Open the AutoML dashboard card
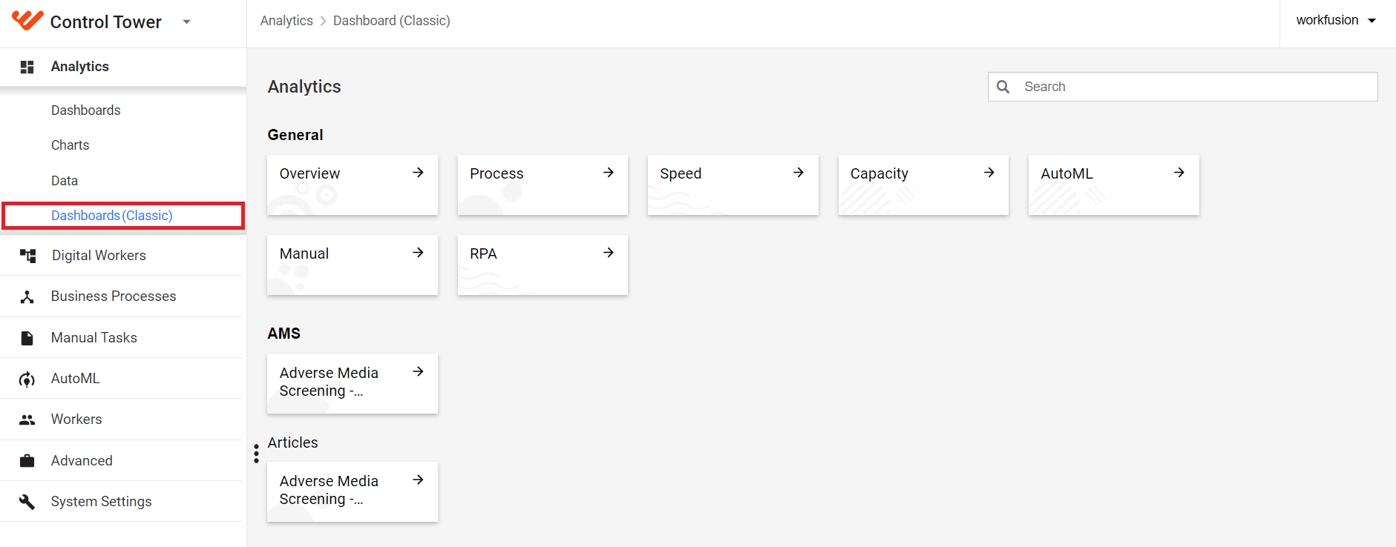 click(x=1114, y=185)
